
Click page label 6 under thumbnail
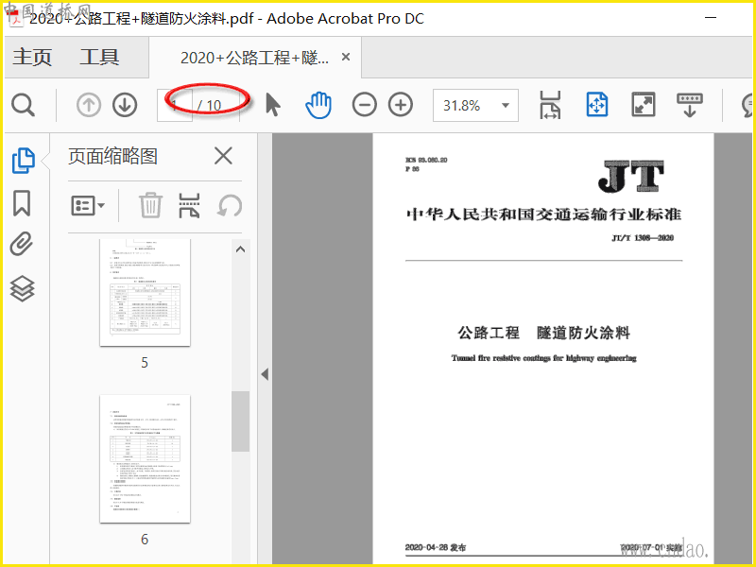tap(145, 539)
